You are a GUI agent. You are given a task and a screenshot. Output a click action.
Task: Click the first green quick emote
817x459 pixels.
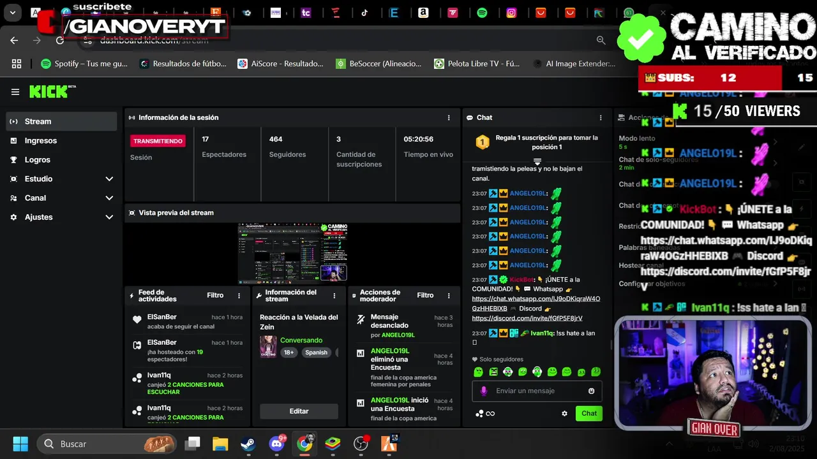pos(479,372)
